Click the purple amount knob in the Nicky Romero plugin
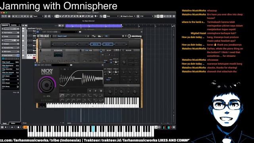The image size is (254, 143). pyautogui.click(x=47, y=85)
